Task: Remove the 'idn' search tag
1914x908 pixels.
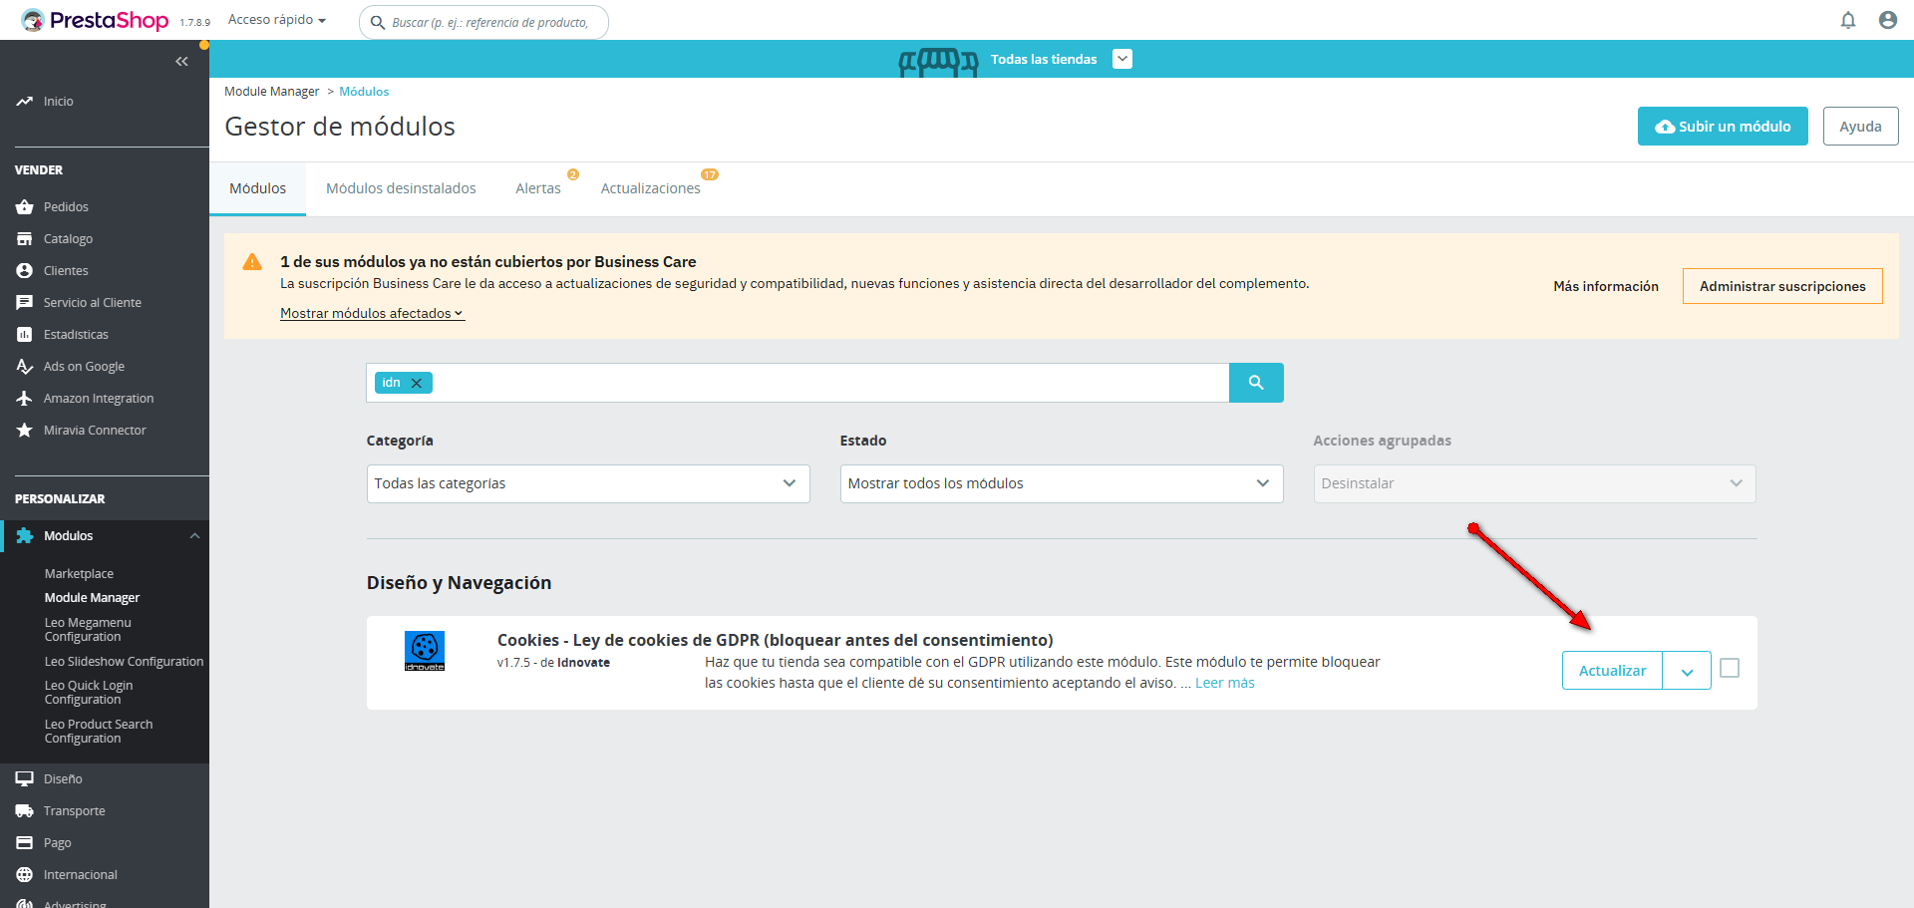Action: point(417,383)
